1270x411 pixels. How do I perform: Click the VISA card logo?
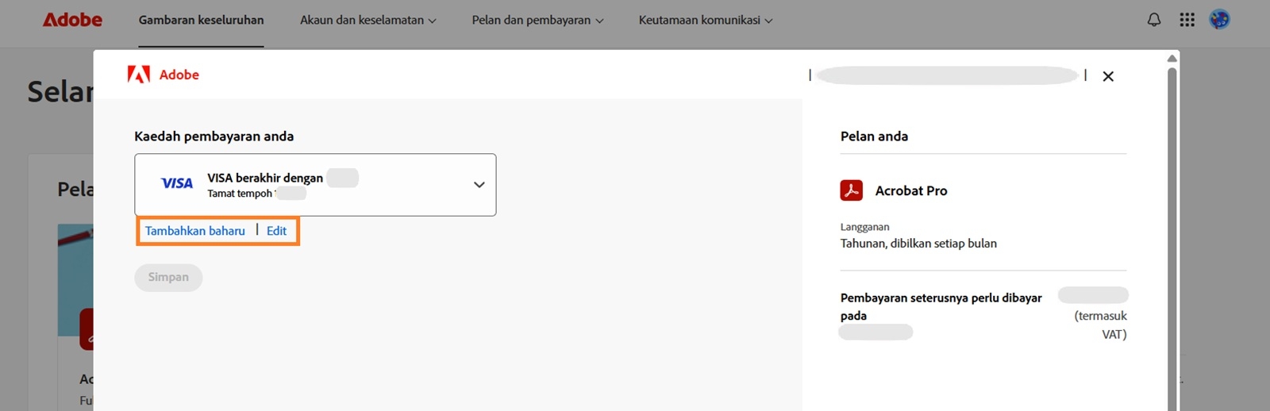[176, 183]
